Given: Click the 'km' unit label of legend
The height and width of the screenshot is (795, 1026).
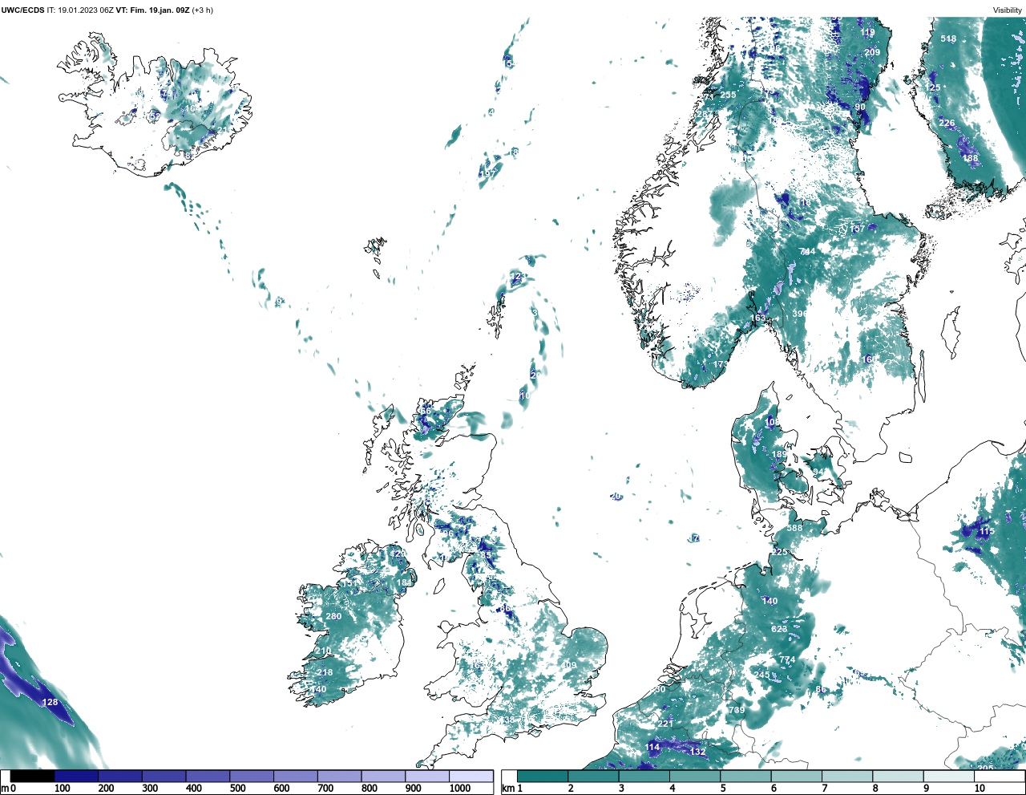Looking at the screenshot, I should pos(507,789).
